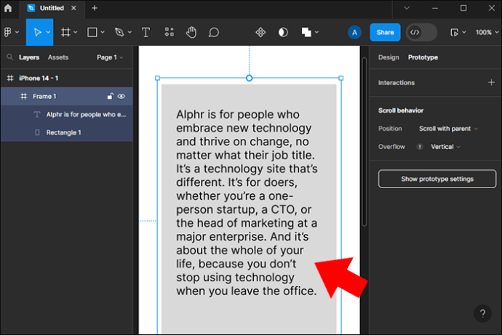Screen dimensions: 502x335
Task: Click the Share button
Action: 385,32
